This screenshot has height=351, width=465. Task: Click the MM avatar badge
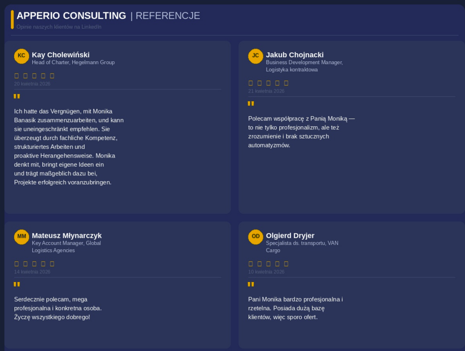[21, 237]
